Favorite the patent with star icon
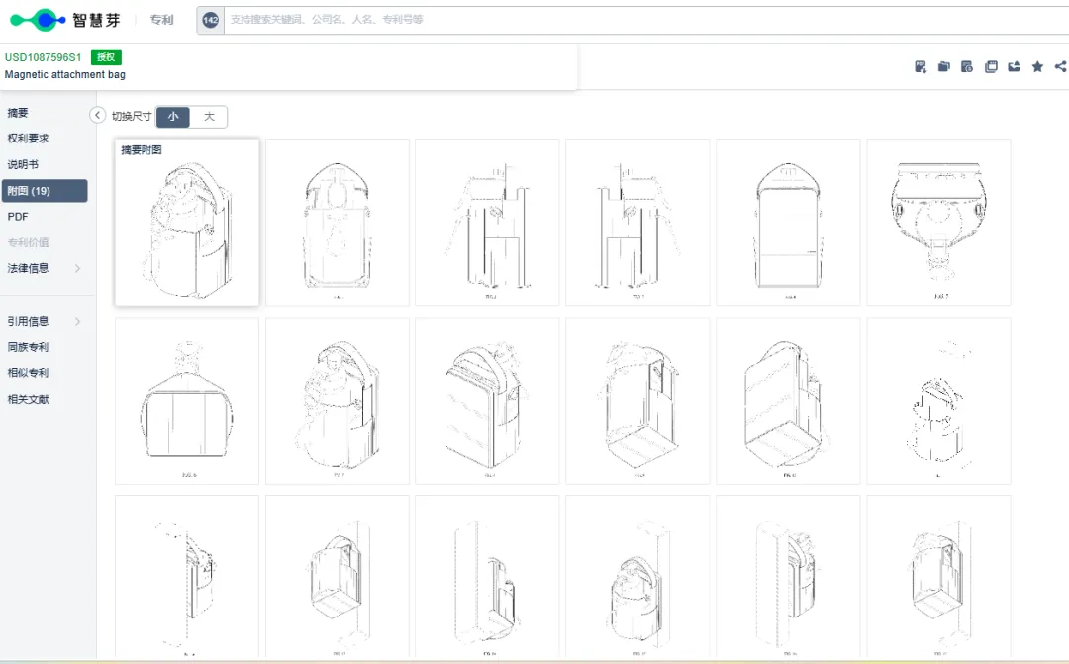The image size is (1069, 664). coord(1037,66)
